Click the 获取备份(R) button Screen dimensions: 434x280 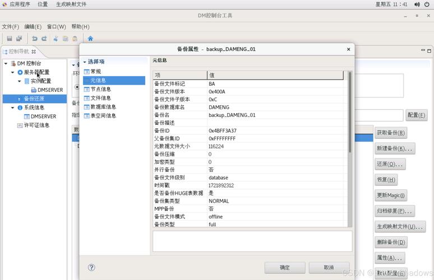click(x=391, y=133)
